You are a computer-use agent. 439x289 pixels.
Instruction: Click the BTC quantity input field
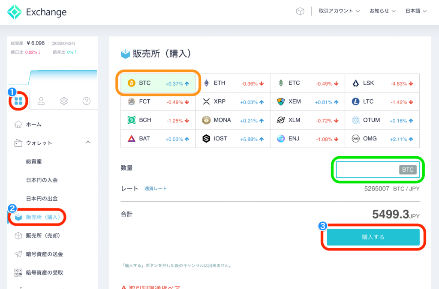(x=378, y=170)
